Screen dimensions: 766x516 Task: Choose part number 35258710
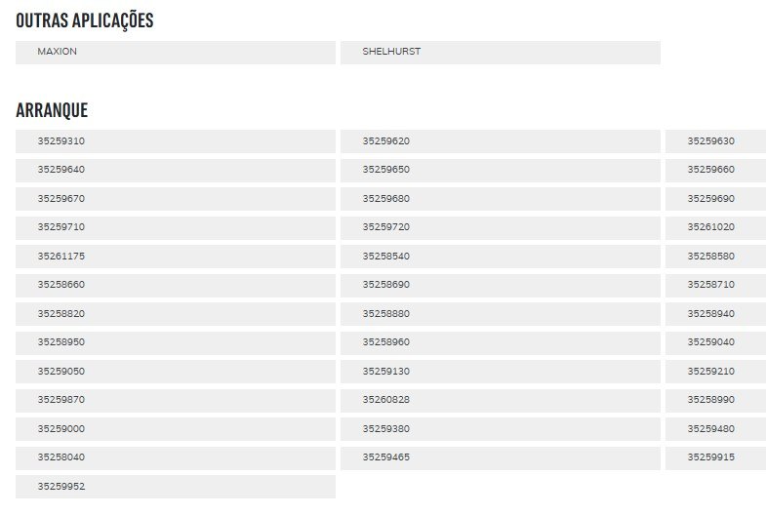click(715, 286)
